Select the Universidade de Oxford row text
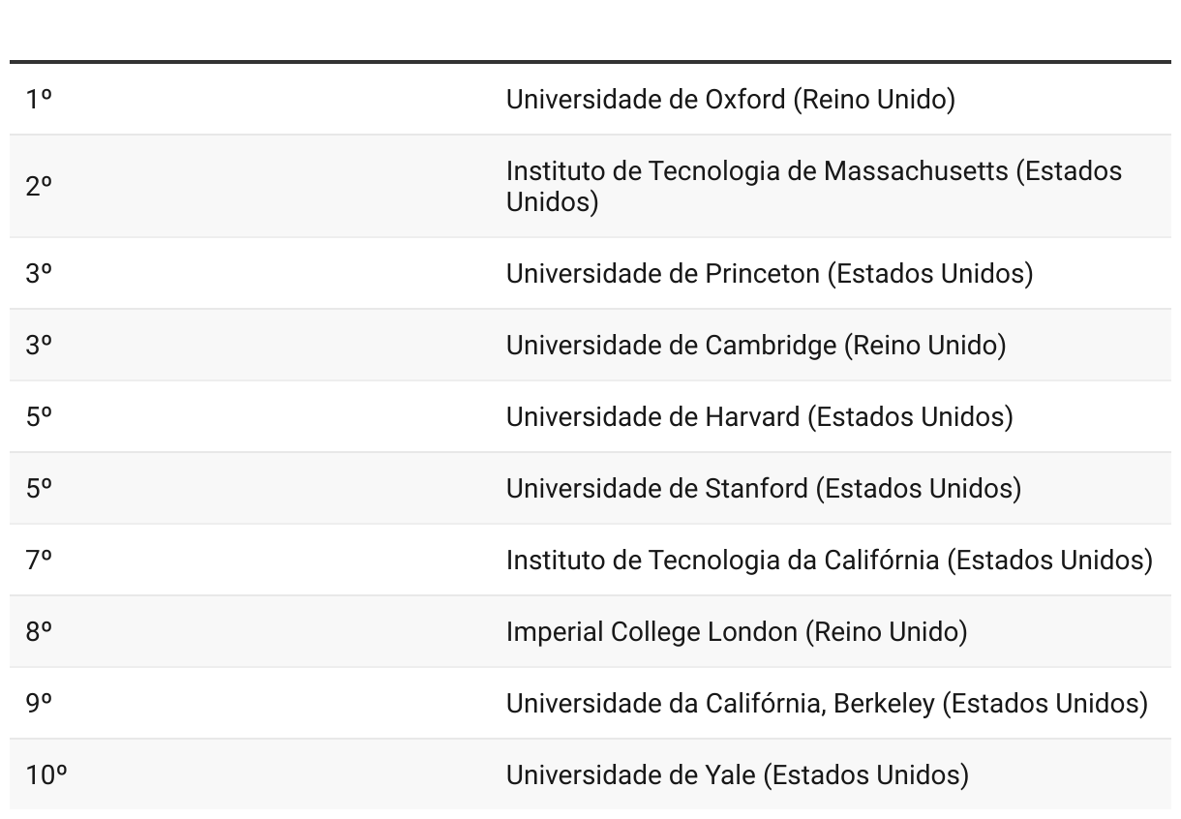 click(x=730, y=99)
